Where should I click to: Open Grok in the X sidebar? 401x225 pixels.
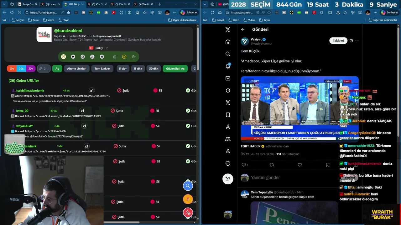(x=228, y=90)
